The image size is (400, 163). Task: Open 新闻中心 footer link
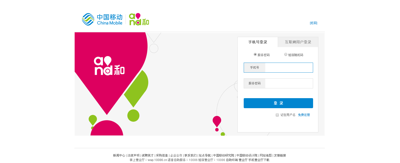coord(119,155)
